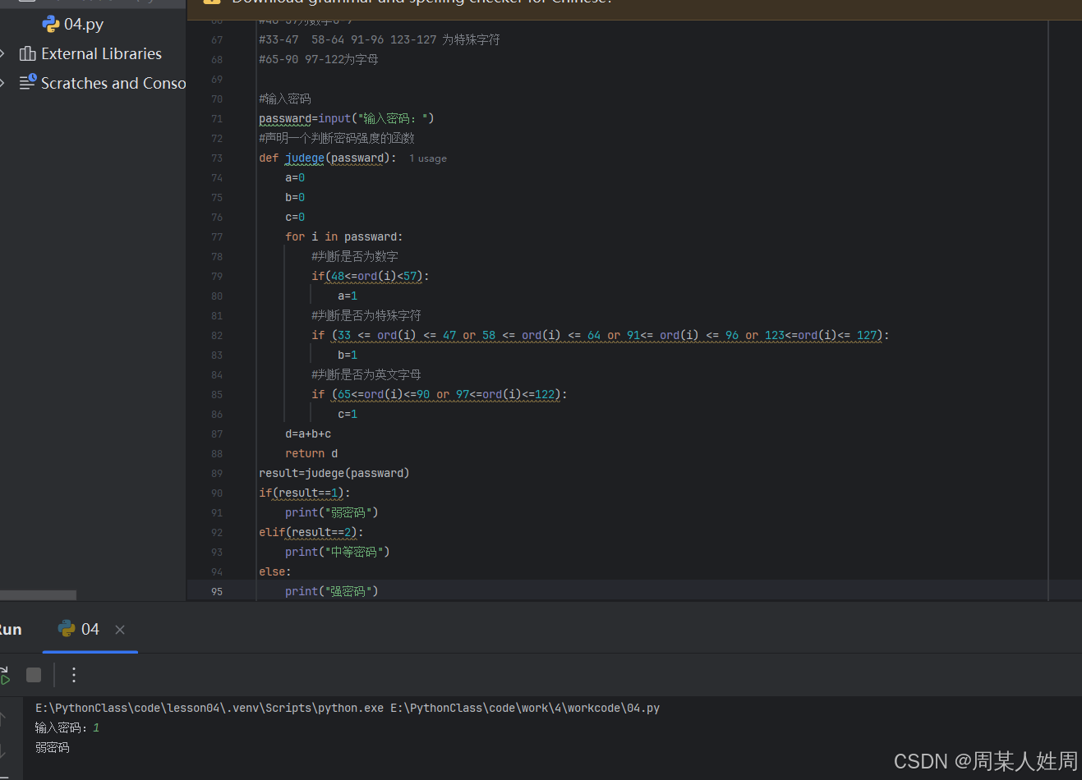
Task: Stop the running process with square button
Action: (x=34, y=675)
